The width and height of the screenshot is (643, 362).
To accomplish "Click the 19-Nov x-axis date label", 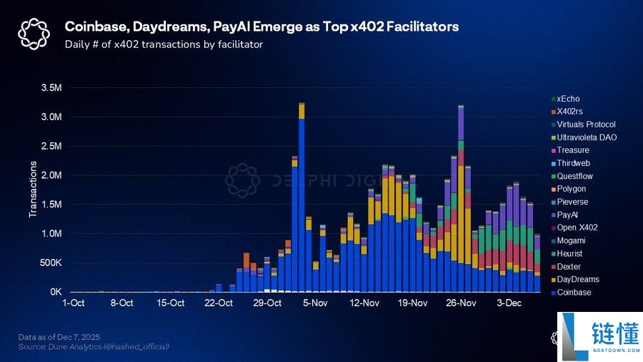I will [412, 303].
